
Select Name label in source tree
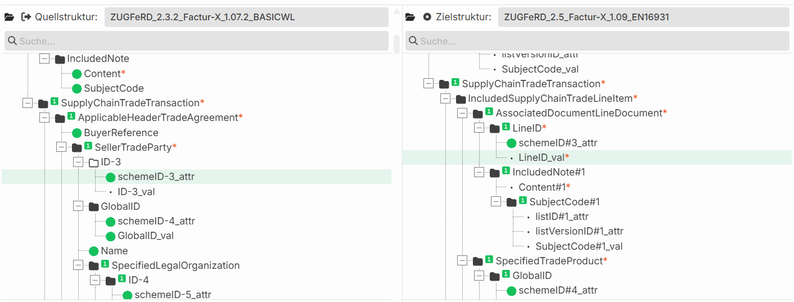pos(114,251)
